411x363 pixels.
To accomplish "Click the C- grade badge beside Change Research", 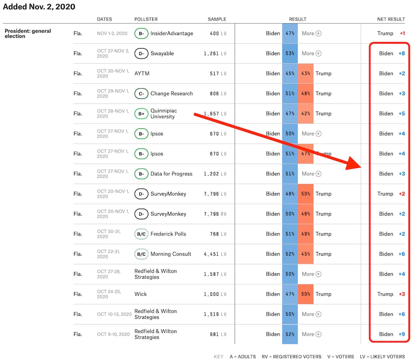I will [141, 94].
